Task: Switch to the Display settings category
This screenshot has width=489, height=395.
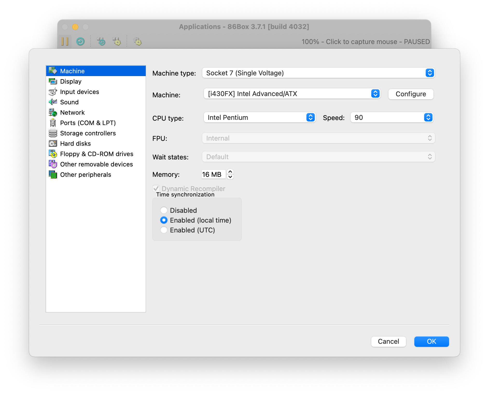Action: pos(70,81)
